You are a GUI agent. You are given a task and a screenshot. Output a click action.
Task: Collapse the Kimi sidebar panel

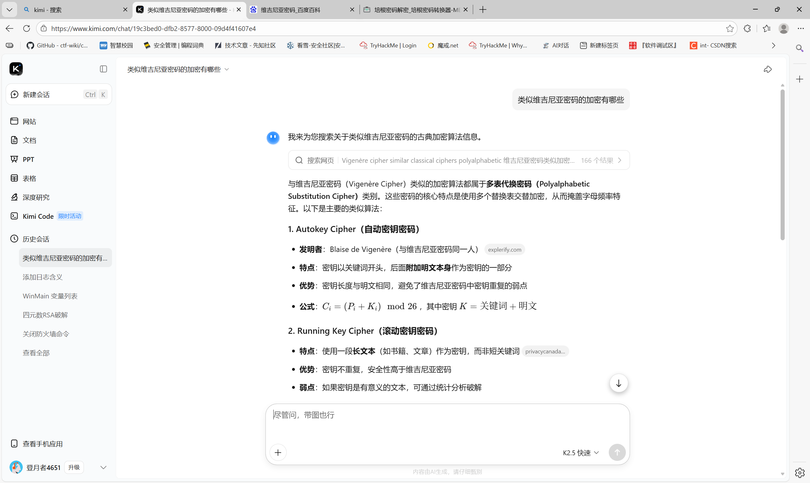103,69
